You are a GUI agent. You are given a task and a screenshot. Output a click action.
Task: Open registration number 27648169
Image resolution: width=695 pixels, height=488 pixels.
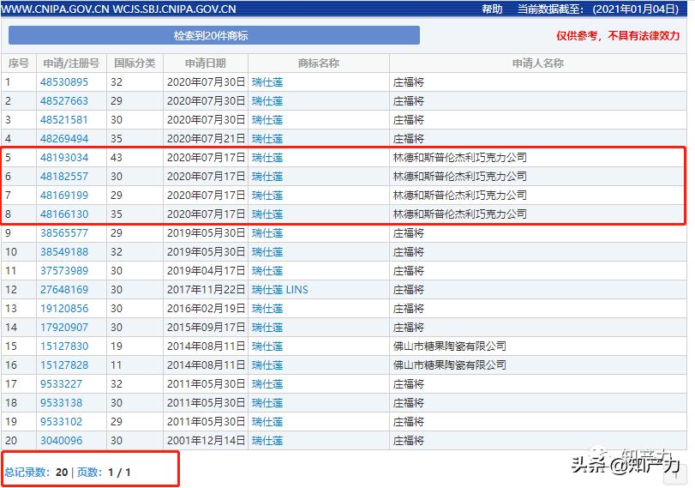click(64, 289)
